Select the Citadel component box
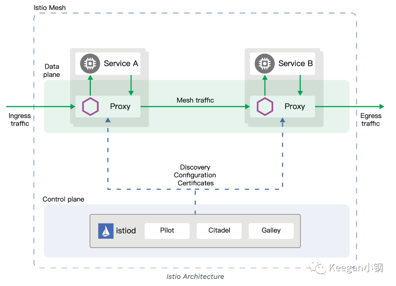The image size is (396, 286). tap(219, 230)
